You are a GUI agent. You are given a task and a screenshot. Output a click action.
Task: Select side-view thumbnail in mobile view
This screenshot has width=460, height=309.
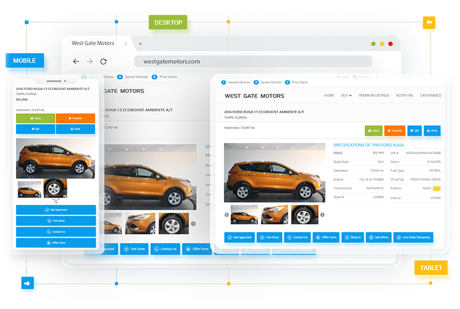tap(29, 189)
